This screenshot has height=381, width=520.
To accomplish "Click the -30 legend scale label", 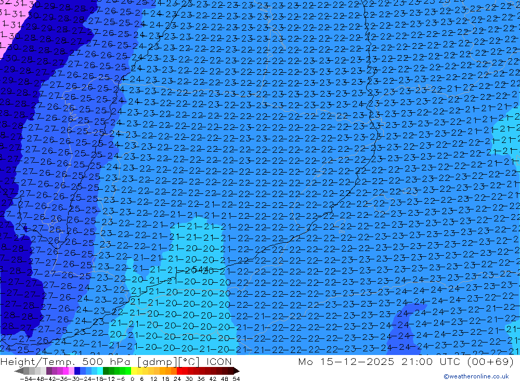I will (74, 379).
